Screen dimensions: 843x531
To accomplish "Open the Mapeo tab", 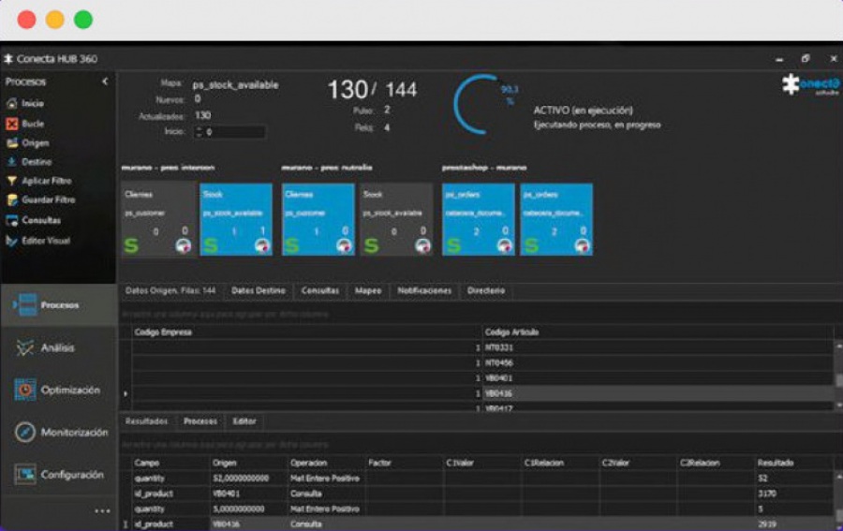I will 368,290.
